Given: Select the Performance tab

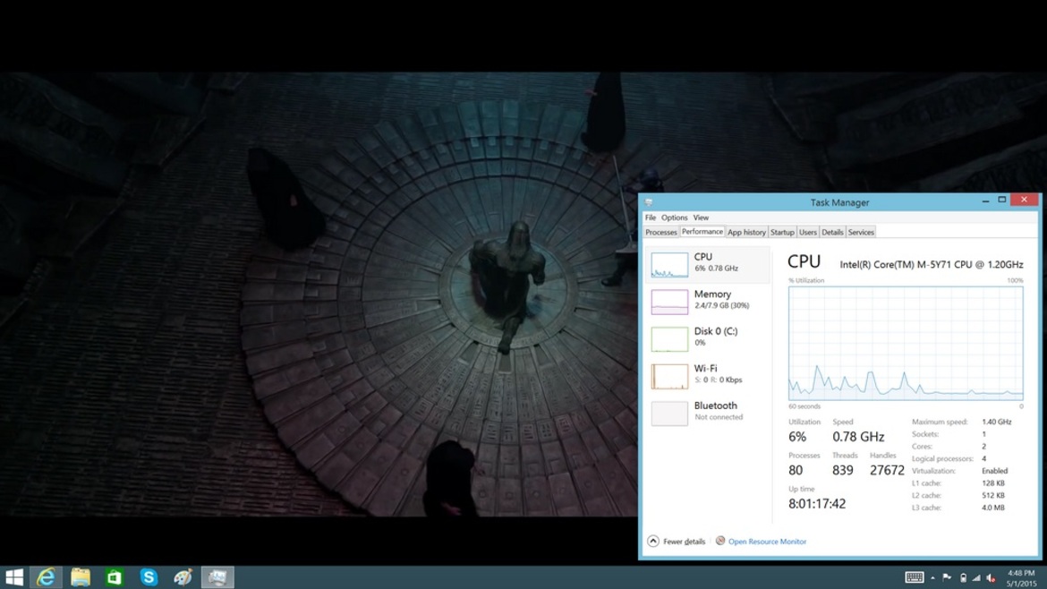Looking at the screenshot, I should click(702, 232).
